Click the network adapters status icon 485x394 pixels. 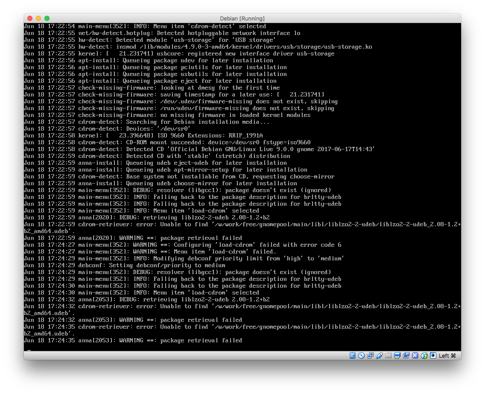371,356
